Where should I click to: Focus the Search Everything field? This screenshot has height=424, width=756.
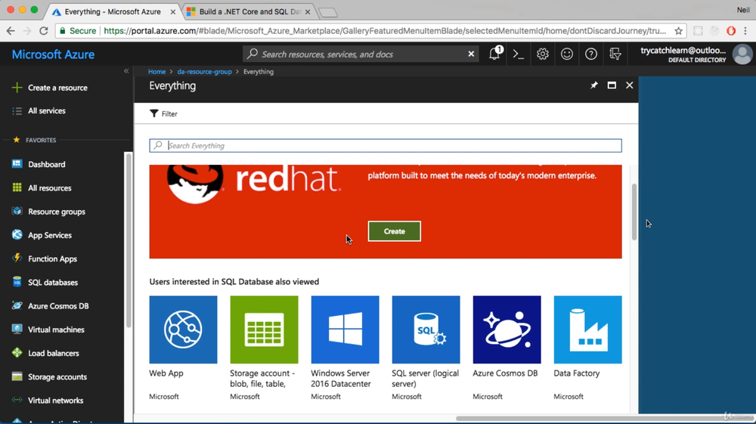tap(386, 146)
